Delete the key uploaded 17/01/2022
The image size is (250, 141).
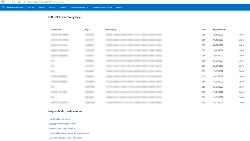coord(242,92)
